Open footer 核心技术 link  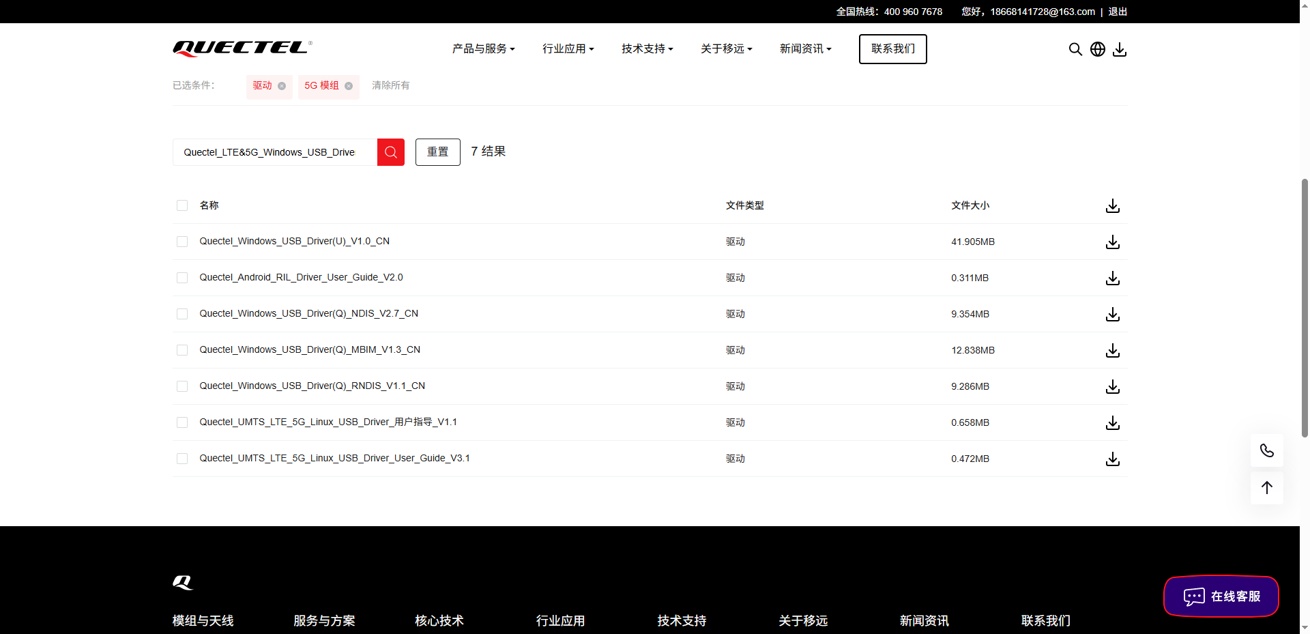(439, 620)
